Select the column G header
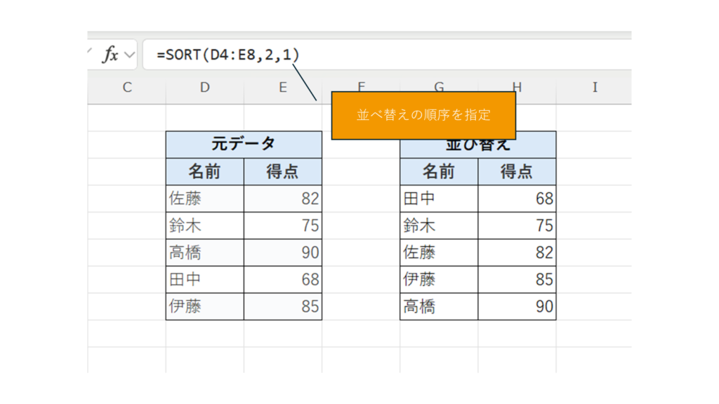 pyautogui.click(x=439, y=88)
